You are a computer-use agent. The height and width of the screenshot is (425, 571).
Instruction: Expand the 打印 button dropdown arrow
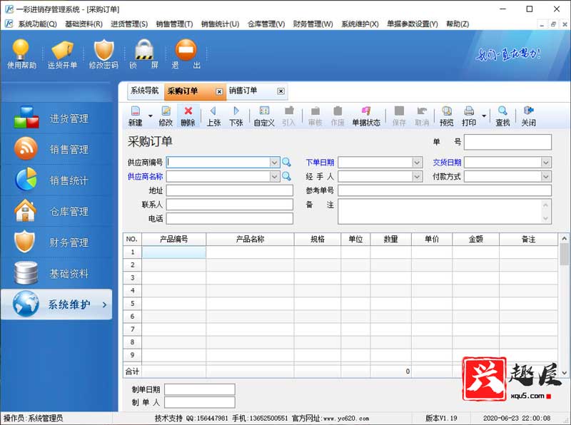coord(484,116)
